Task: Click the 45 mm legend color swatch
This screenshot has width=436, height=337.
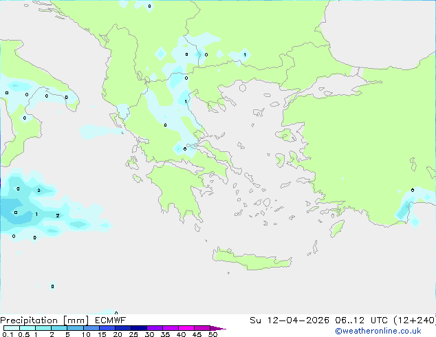Action: coord(202,328)
